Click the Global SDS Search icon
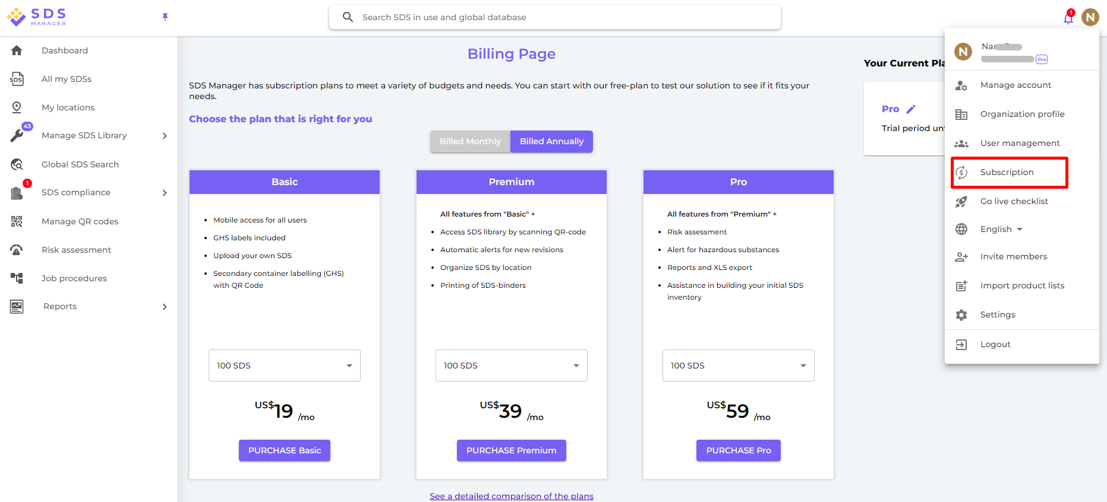This screenshot has height=502, width=1107. point(17,164)
